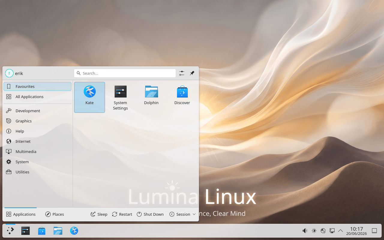Open Dolphin from the taskbar
This screenshot has height=240, width=384.
click(58, 231)
